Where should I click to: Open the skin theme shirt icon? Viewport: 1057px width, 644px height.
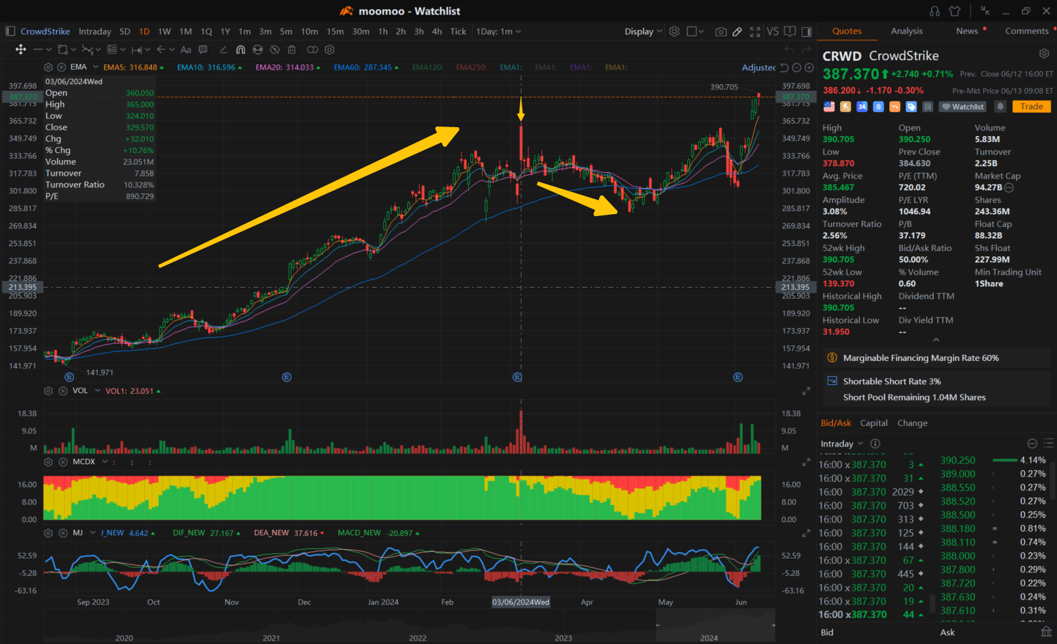[x=955, y=11]
